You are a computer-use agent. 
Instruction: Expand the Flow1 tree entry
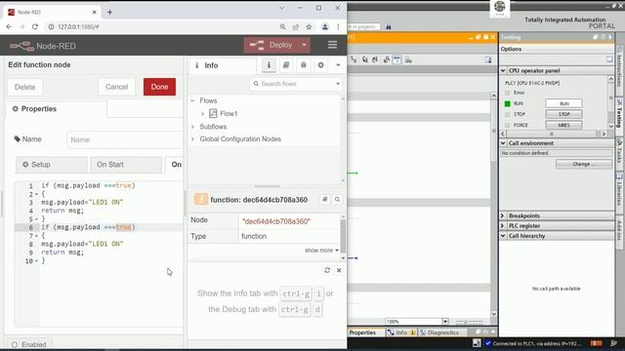pyautogui.click(x=202, y=114)
